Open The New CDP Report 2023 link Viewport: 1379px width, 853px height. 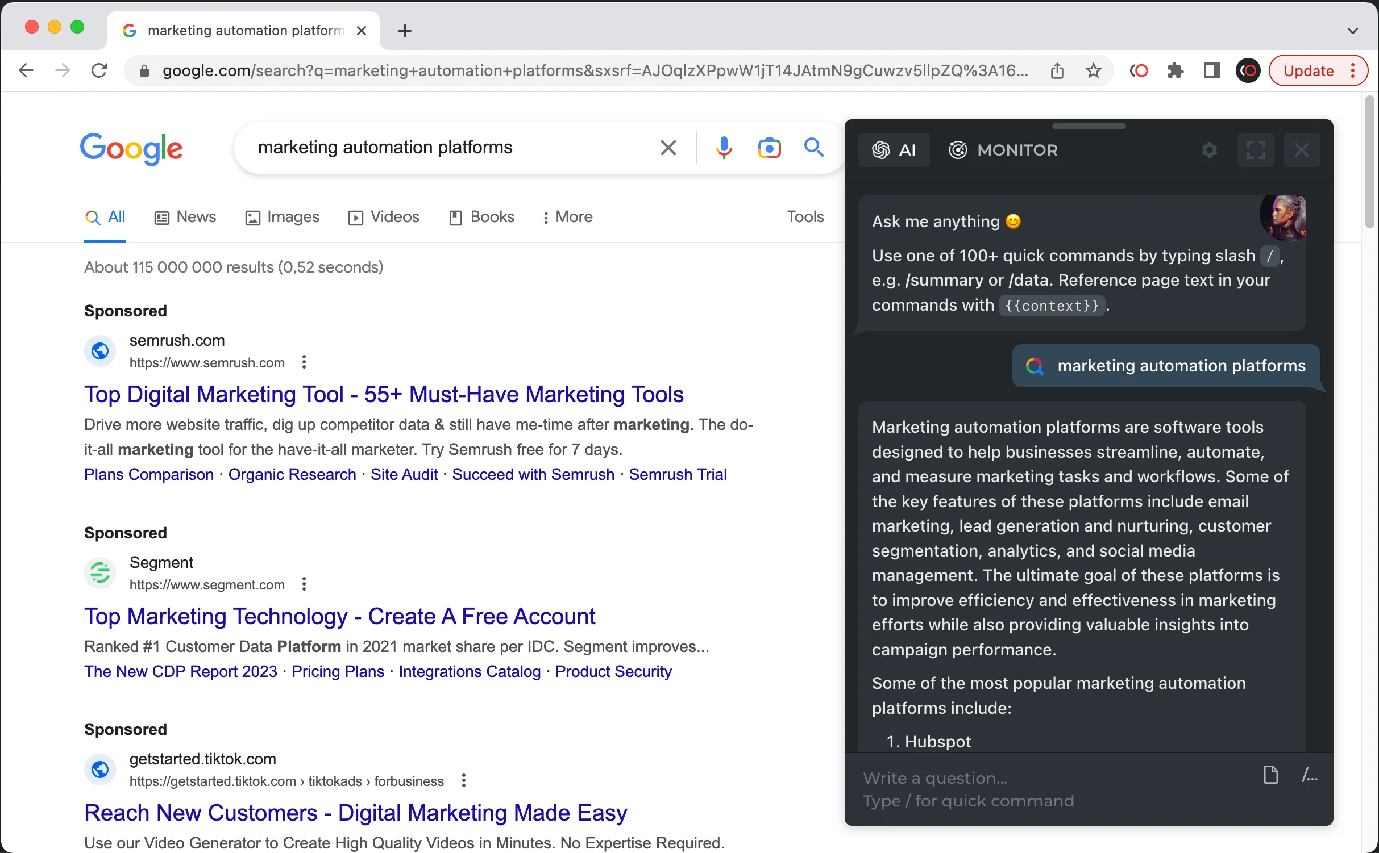click(181, 671)
